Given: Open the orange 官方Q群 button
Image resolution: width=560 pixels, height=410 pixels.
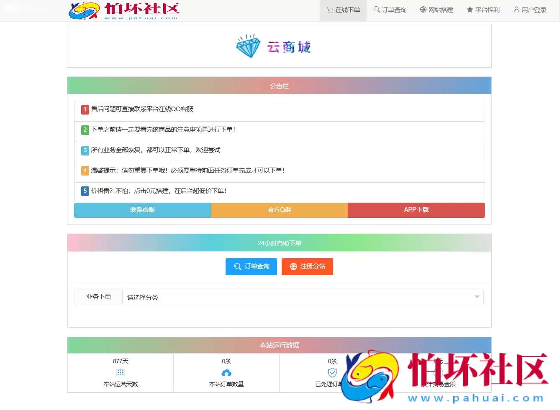Looking at the screenshot, I should point(279,210).
